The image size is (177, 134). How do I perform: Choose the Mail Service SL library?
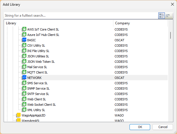(x=37, y=67)
